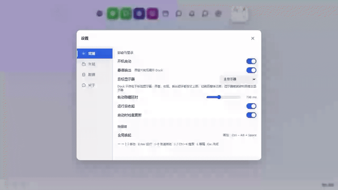
Task: Click the 快捷键 section header
Action: coord(122,126)
